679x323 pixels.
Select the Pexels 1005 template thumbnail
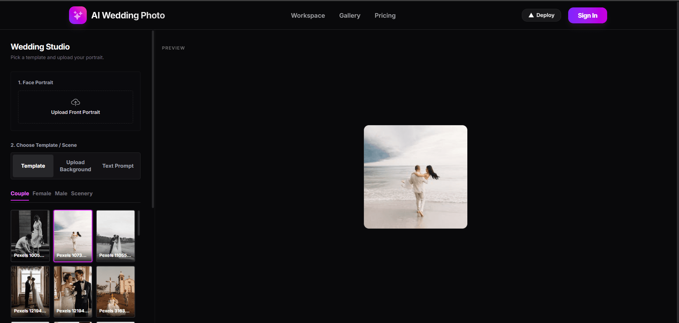tap(30, 236)
